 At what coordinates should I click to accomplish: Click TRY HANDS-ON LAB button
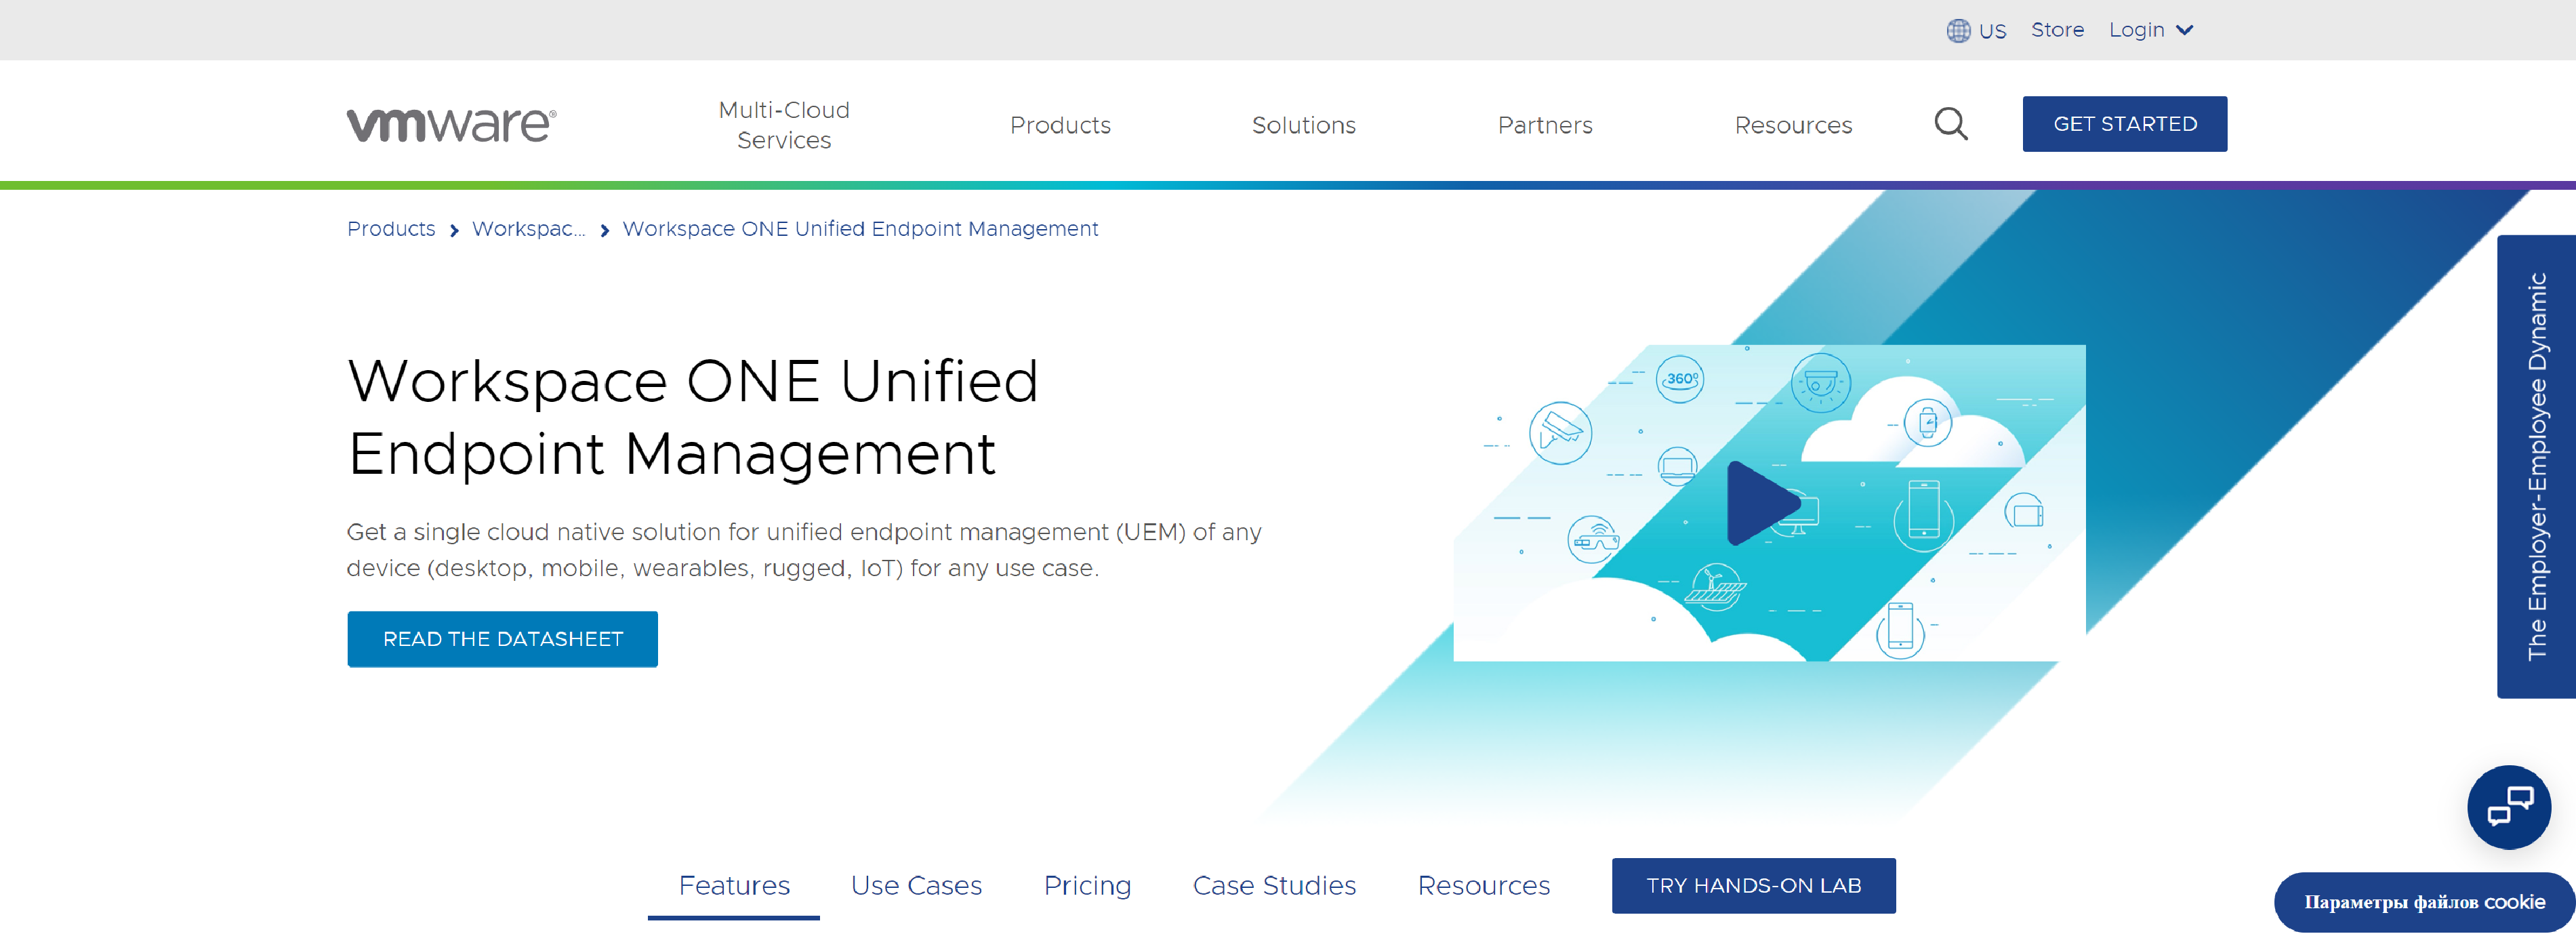point(1753,886)
